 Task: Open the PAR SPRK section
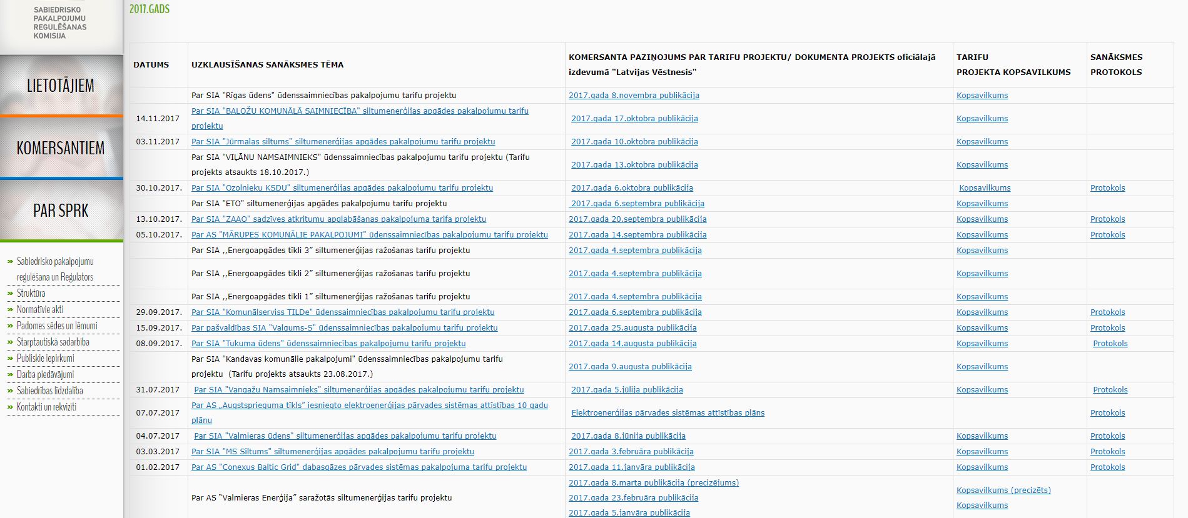[x=61, y=211]
